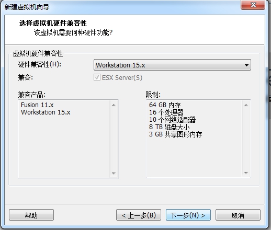Click the 下一步(N) next button
This screenshot has width=271, height=230.
[x=188, y=215]
